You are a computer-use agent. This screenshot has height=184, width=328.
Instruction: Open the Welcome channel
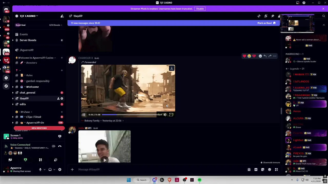pyautogui.click(x=38, y=87)
